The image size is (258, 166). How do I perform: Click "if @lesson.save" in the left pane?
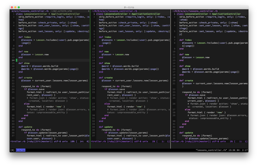[34, 89]
